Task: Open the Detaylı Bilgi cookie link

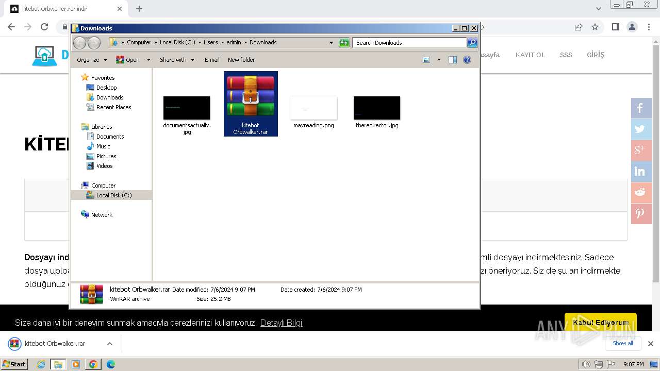Action: point(281,323)
